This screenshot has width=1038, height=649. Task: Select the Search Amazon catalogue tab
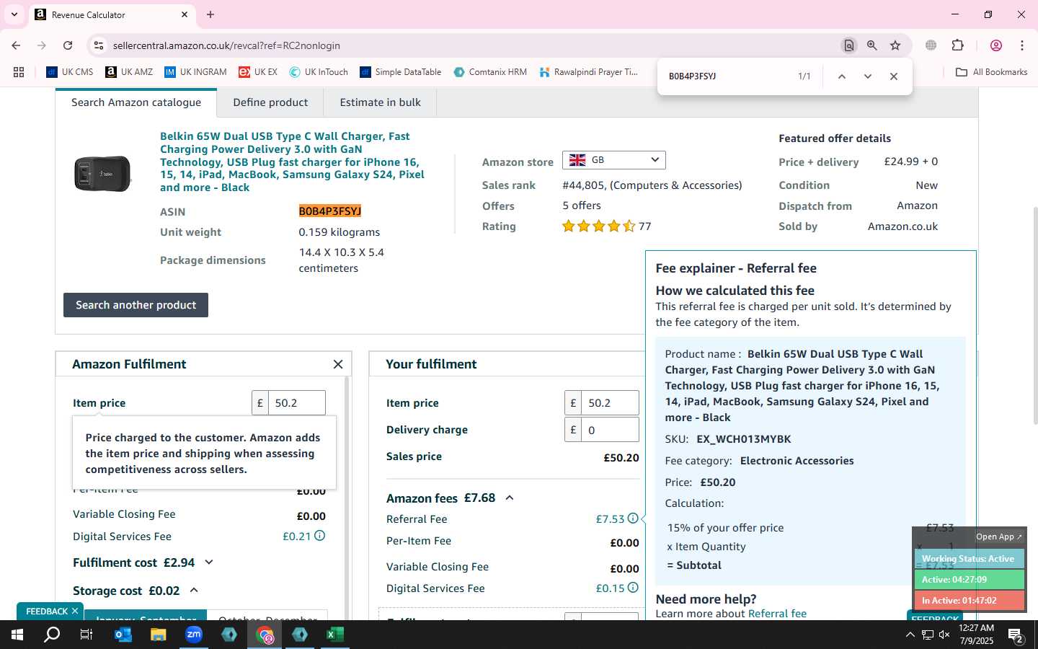coord(136,102)
